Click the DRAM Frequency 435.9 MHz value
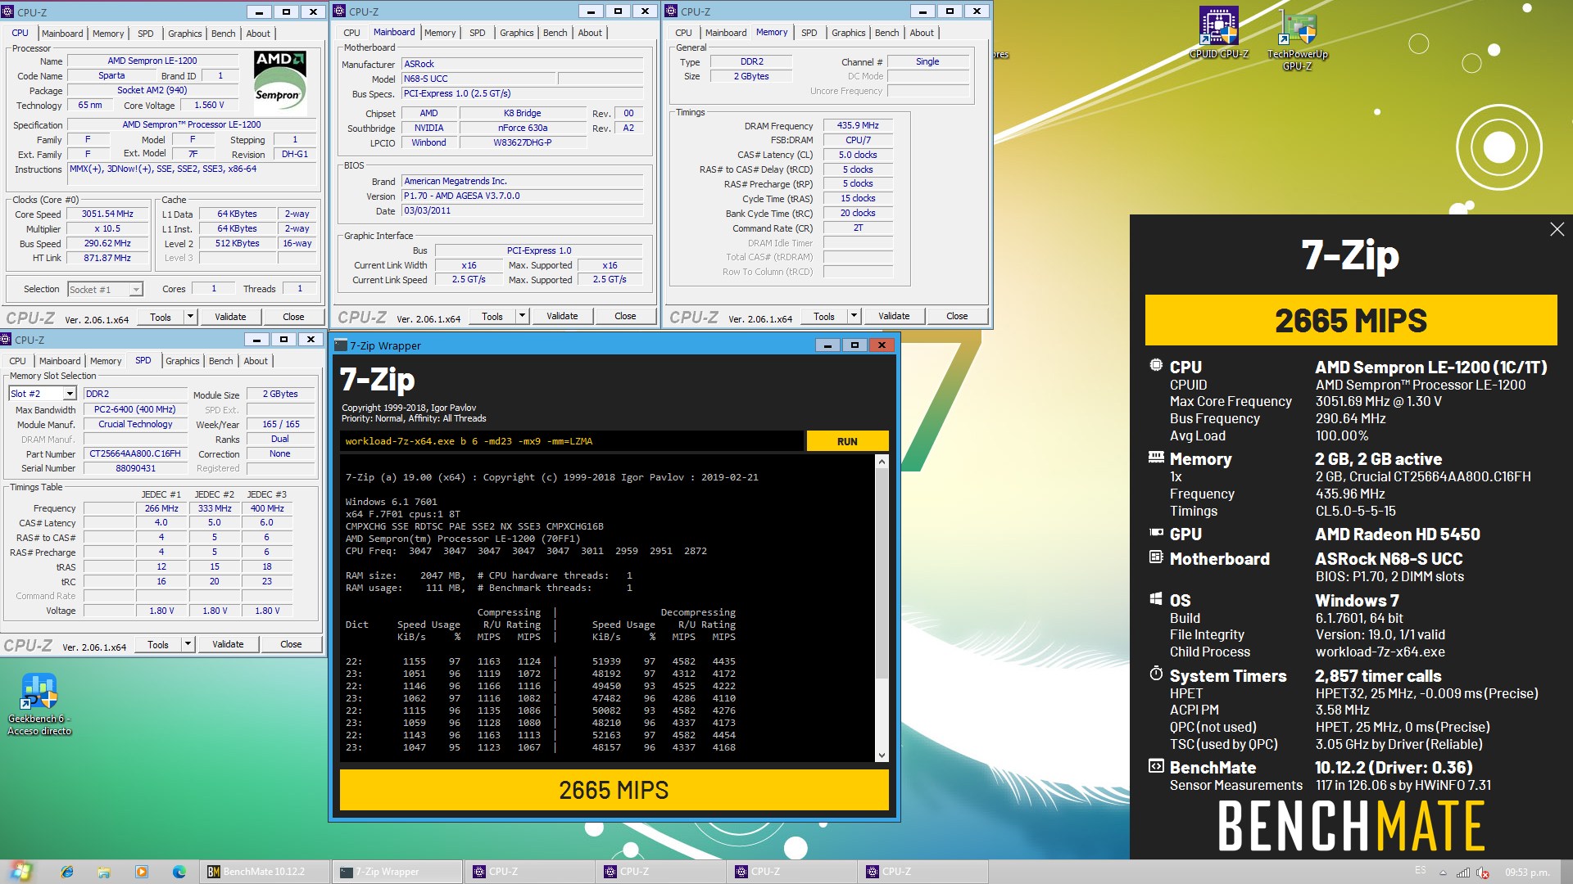The width and height of the screenshot is (1573, 884). click(858, 125)
